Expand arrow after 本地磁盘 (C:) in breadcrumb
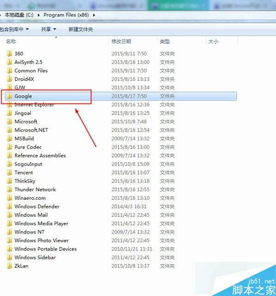 [x=39, y=15]
